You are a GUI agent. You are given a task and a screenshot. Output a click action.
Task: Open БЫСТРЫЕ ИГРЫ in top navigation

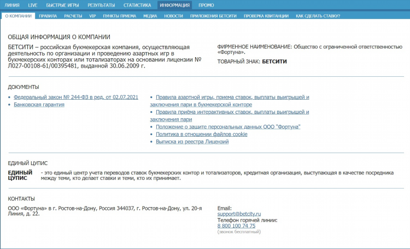click(62, 5)
